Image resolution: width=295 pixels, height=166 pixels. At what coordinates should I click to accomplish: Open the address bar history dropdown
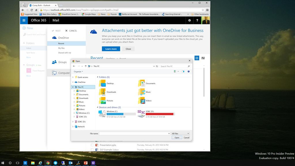[x=154, y=66]
